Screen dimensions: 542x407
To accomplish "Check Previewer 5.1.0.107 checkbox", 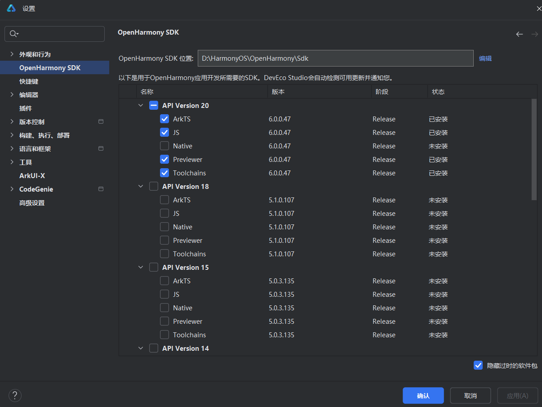I will click(164, 240).
